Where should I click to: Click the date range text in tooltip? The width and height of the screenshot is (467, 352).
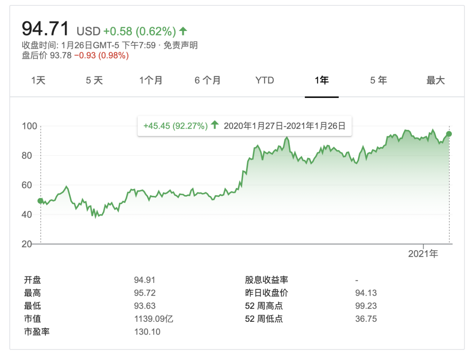(x=285, y=126)
